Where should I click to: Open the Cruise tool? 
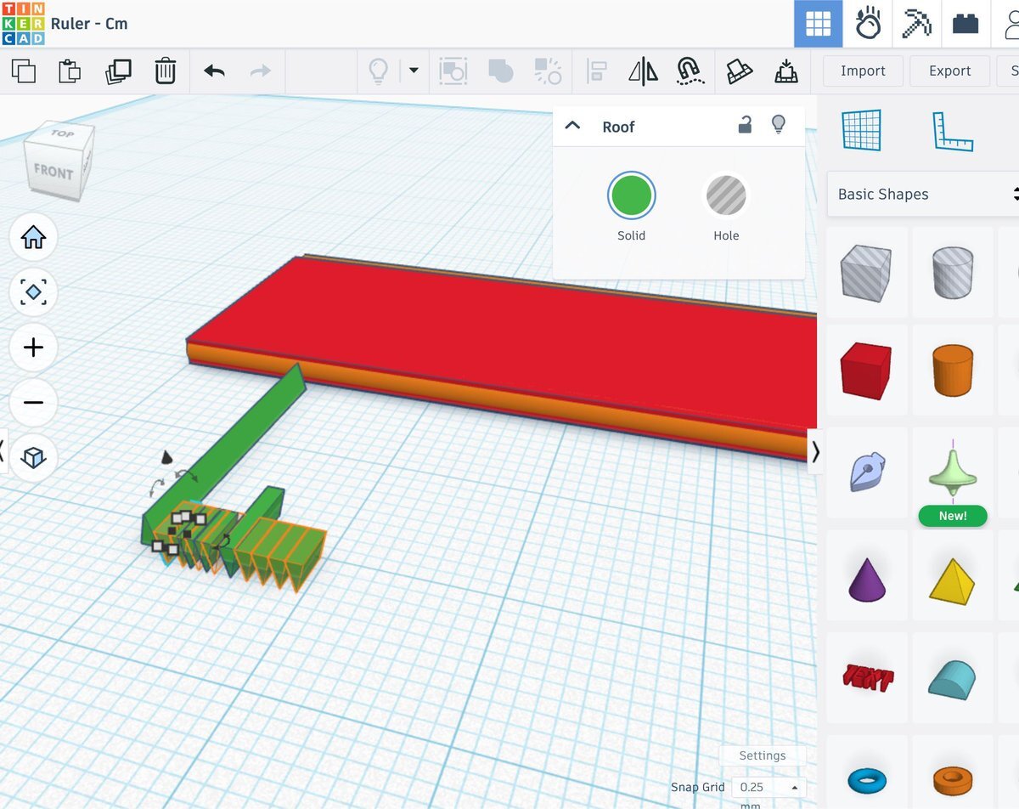click(690, 71)
